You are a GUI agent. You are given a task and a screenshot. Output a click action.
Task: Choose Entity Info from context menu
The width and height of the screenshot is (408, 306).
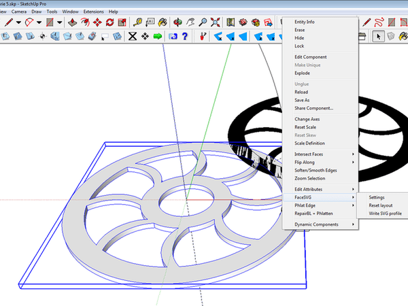(x=305, y=22)
